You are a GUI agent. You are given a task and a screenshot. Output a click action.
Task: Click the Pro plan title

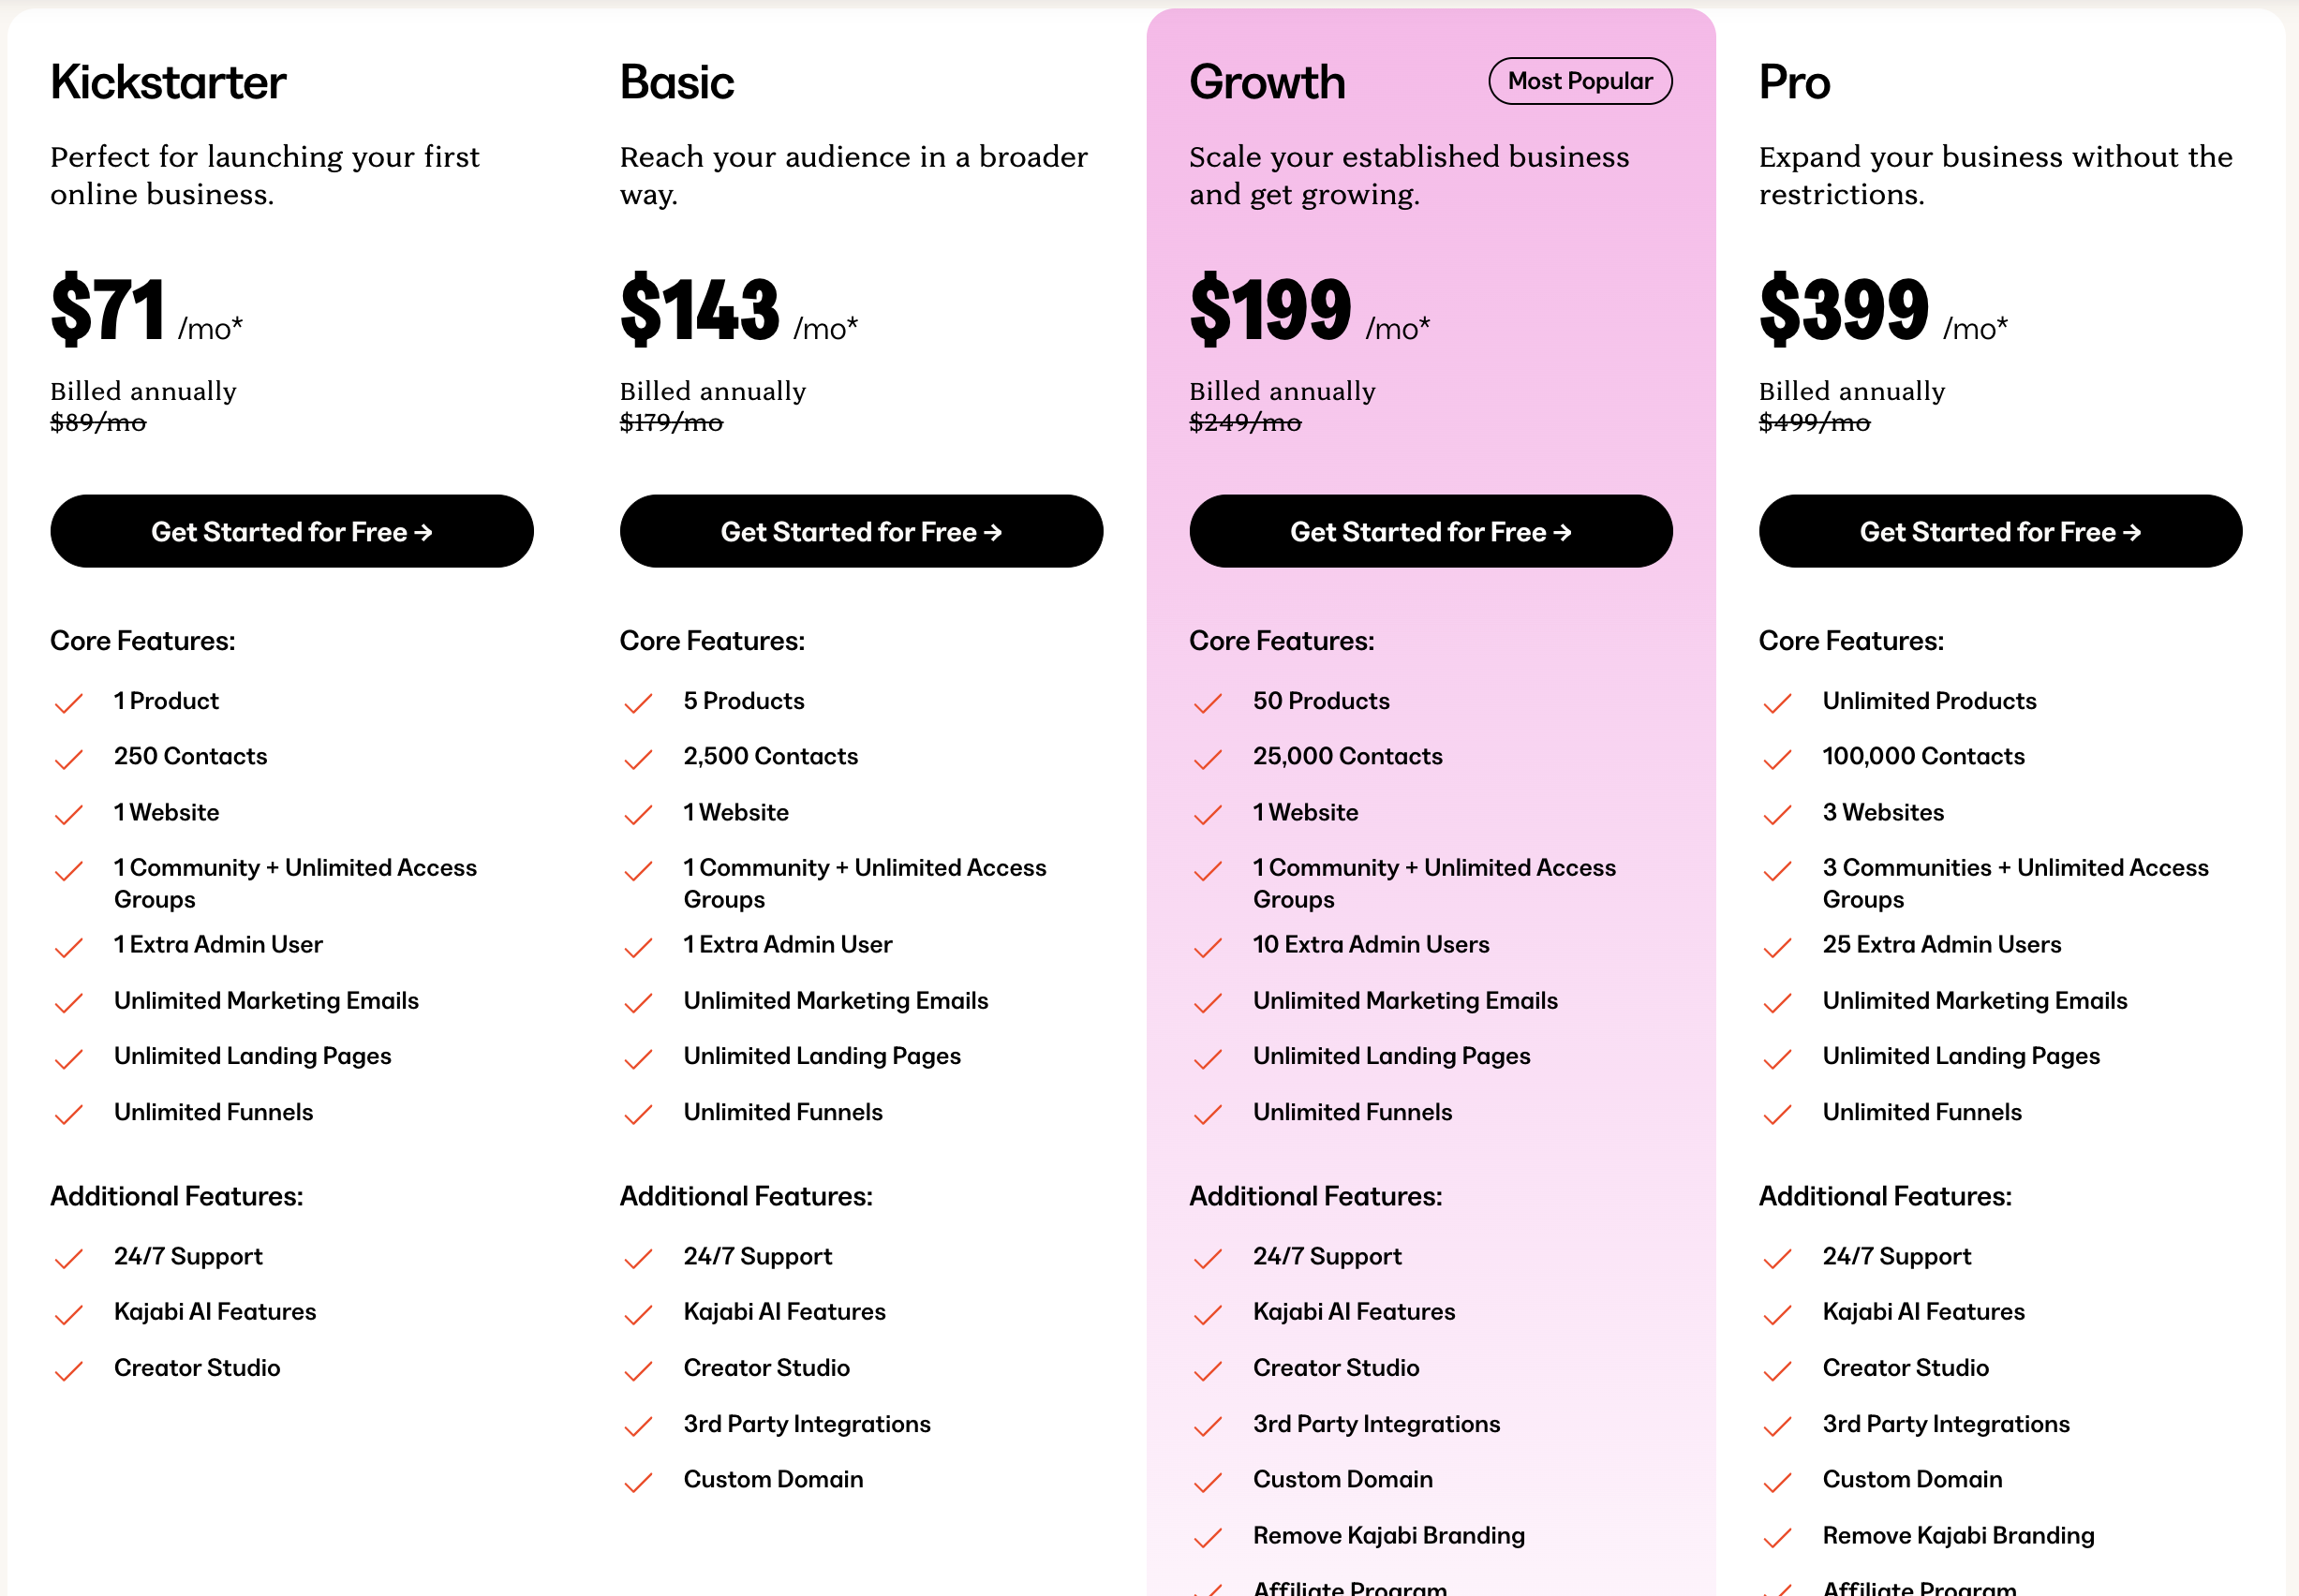pyautogui.click(x=1793, y=83)
